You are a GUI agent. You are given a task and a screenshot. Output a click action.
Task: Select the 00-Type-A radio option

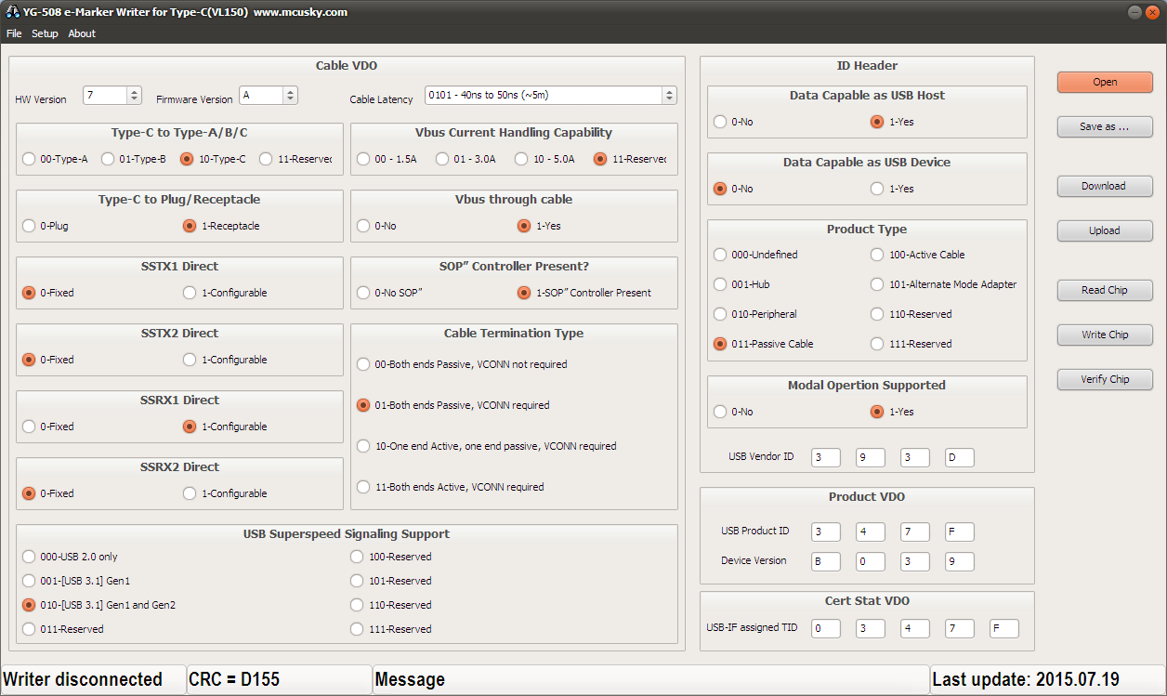pyautogui.click(x=29, y=159)
